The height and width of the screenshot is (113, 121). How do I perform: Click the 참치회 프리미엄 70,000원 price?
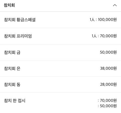[x=108, y=36]
